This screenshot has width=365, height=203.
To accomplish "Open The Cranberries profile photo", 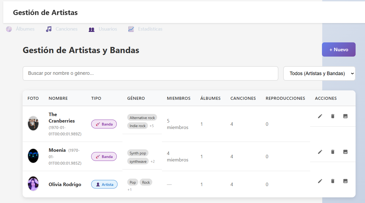I will click(x=33, y=123).
